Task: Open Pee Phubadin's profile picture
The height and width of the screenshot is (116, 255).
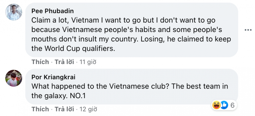Action: pos(14,12)
